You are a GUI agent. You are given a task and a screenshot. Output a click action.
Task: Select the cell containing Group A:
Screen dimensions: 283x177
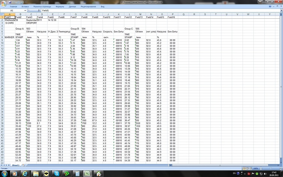(x=20, y=29)
